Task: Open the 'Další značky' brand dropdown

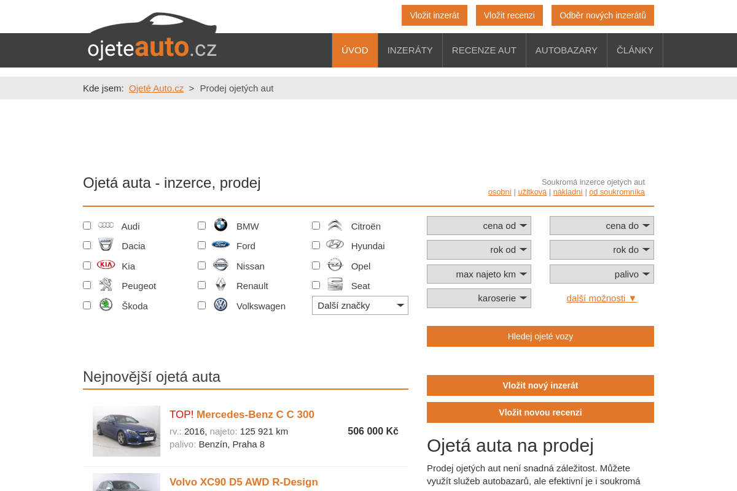Action: pos(360,305)
